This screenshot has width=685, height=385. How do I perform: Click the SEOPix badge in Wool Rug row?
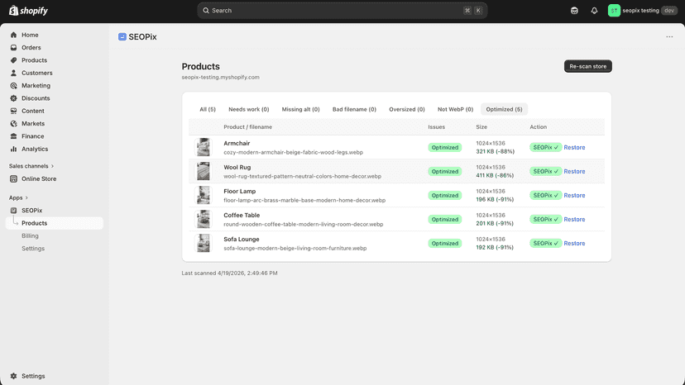546,172
